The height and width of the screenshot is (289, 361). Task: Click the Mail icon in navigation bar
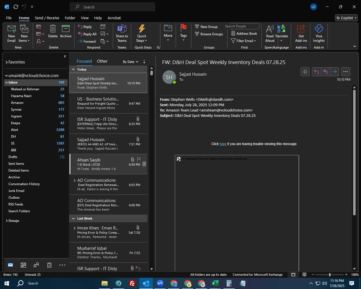click(10, 265)
